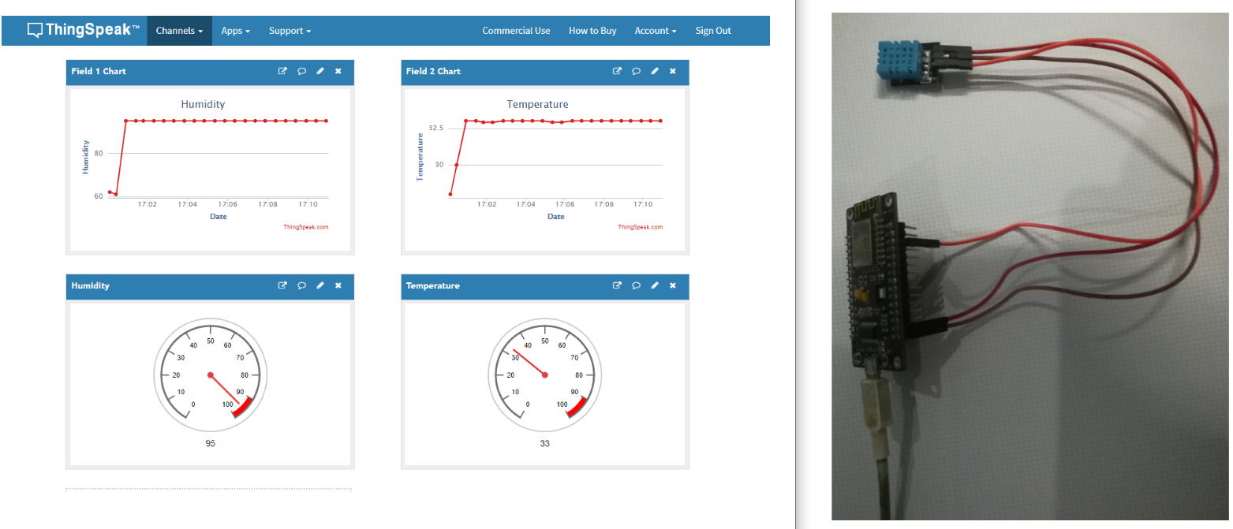
Task: Click the Humidity gauge dial
Action: (211, 374)
